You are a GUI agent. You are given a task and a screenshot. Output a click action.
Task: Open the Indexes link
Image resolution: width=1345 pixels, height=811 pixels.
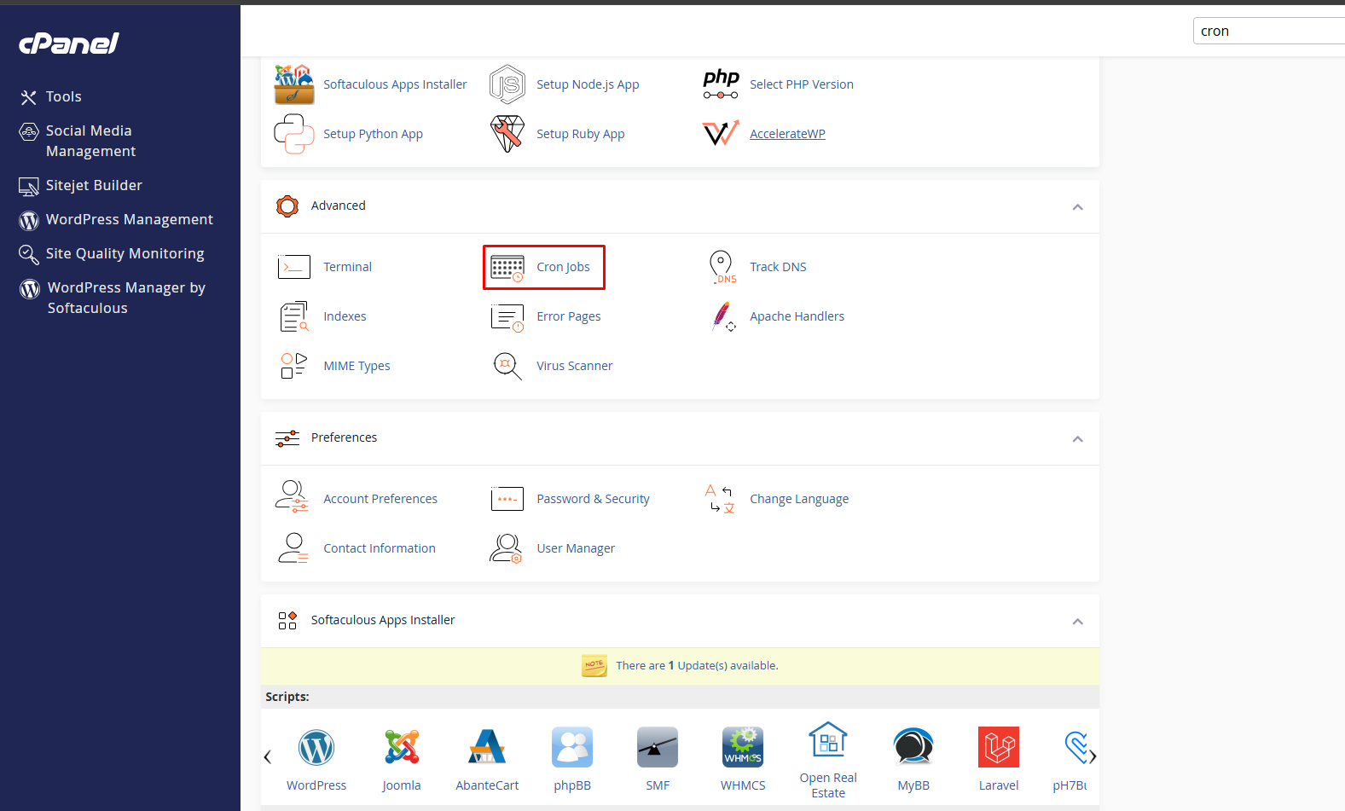coord(345,316)
